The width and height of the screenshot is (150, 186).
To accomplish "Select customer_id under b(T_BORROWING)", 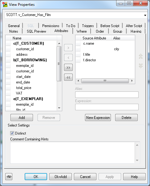I will pos(31,71).
